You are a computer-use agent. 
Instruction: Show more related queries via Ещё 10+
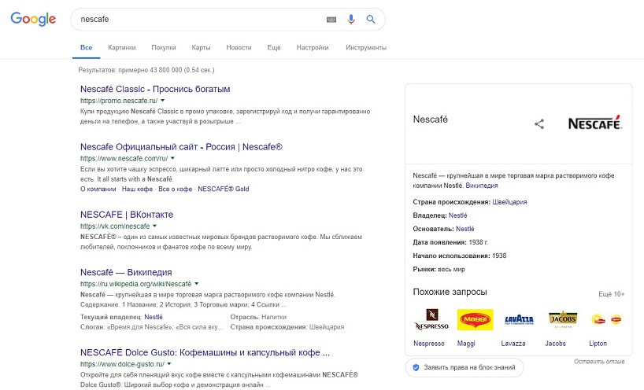point(612,294)
